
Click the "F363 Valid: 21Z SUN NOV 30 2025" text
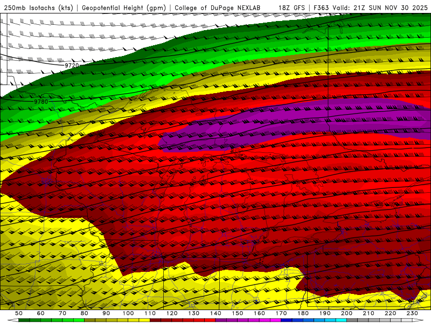371,8
